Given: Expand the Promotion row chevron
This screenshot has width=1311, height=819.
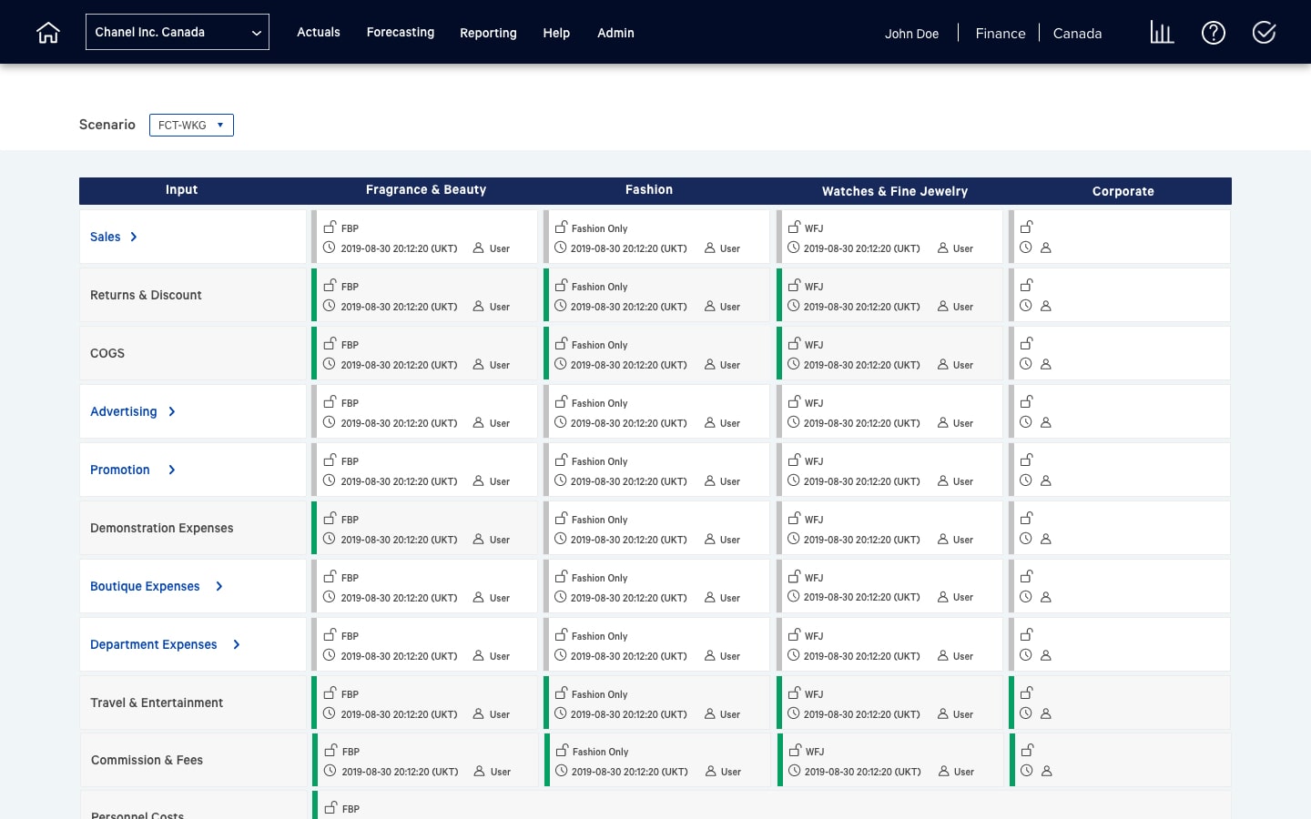Looking at the screenshot, I should coord(171,470).
